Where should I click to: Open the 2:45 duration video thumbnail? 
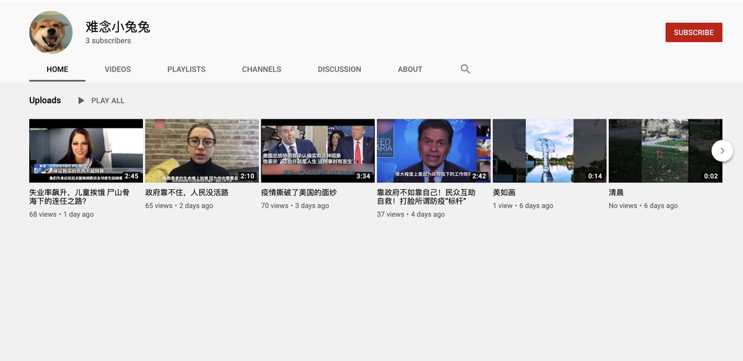click(86, 151)
